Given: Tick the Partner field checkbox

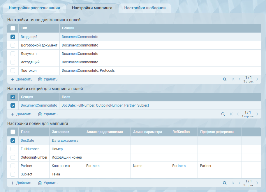Looking at the screenshot, I should 13,166.
